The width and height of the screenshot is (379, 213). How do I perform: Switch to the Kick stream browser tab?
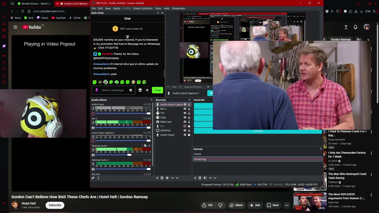click(x=34, y=4)
